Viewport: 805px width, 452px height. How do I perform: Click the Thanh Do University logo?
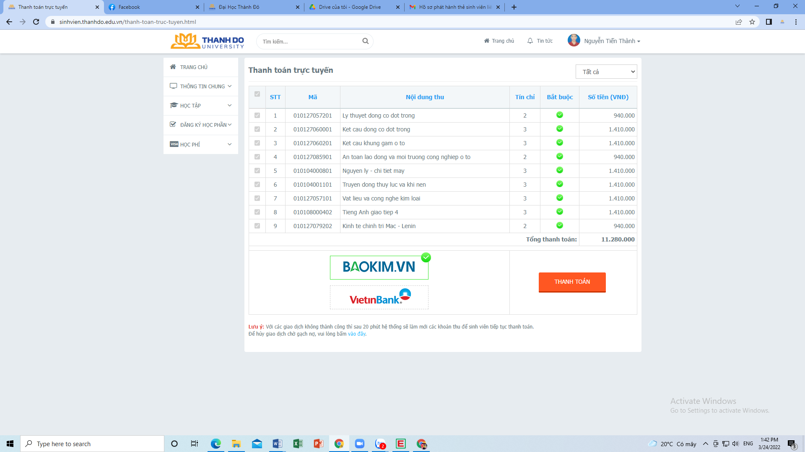[x=207, y=41]
